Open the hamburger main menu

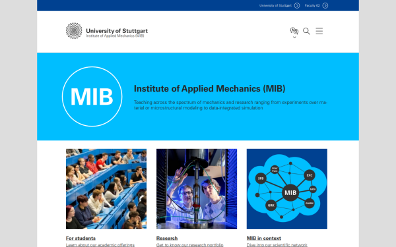tap(319, 31)
